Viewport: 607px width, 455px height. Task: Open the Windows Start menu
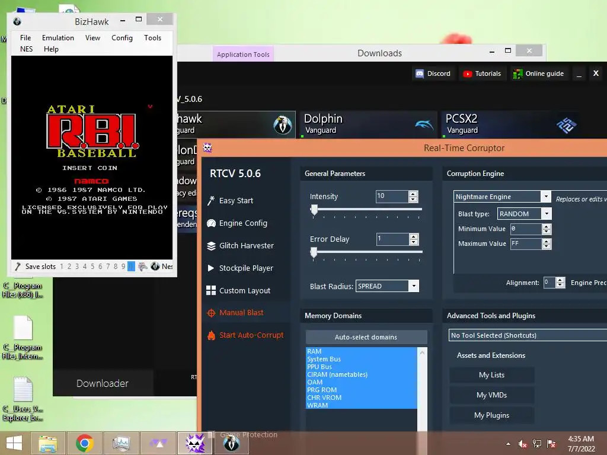point(14,443)
